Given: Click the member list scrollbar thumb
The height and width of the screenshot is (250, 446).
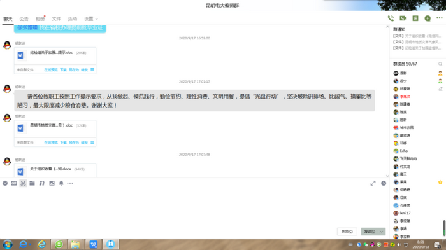Looking at the screenshot, I should pyautogui.click(x=444, y=228).
